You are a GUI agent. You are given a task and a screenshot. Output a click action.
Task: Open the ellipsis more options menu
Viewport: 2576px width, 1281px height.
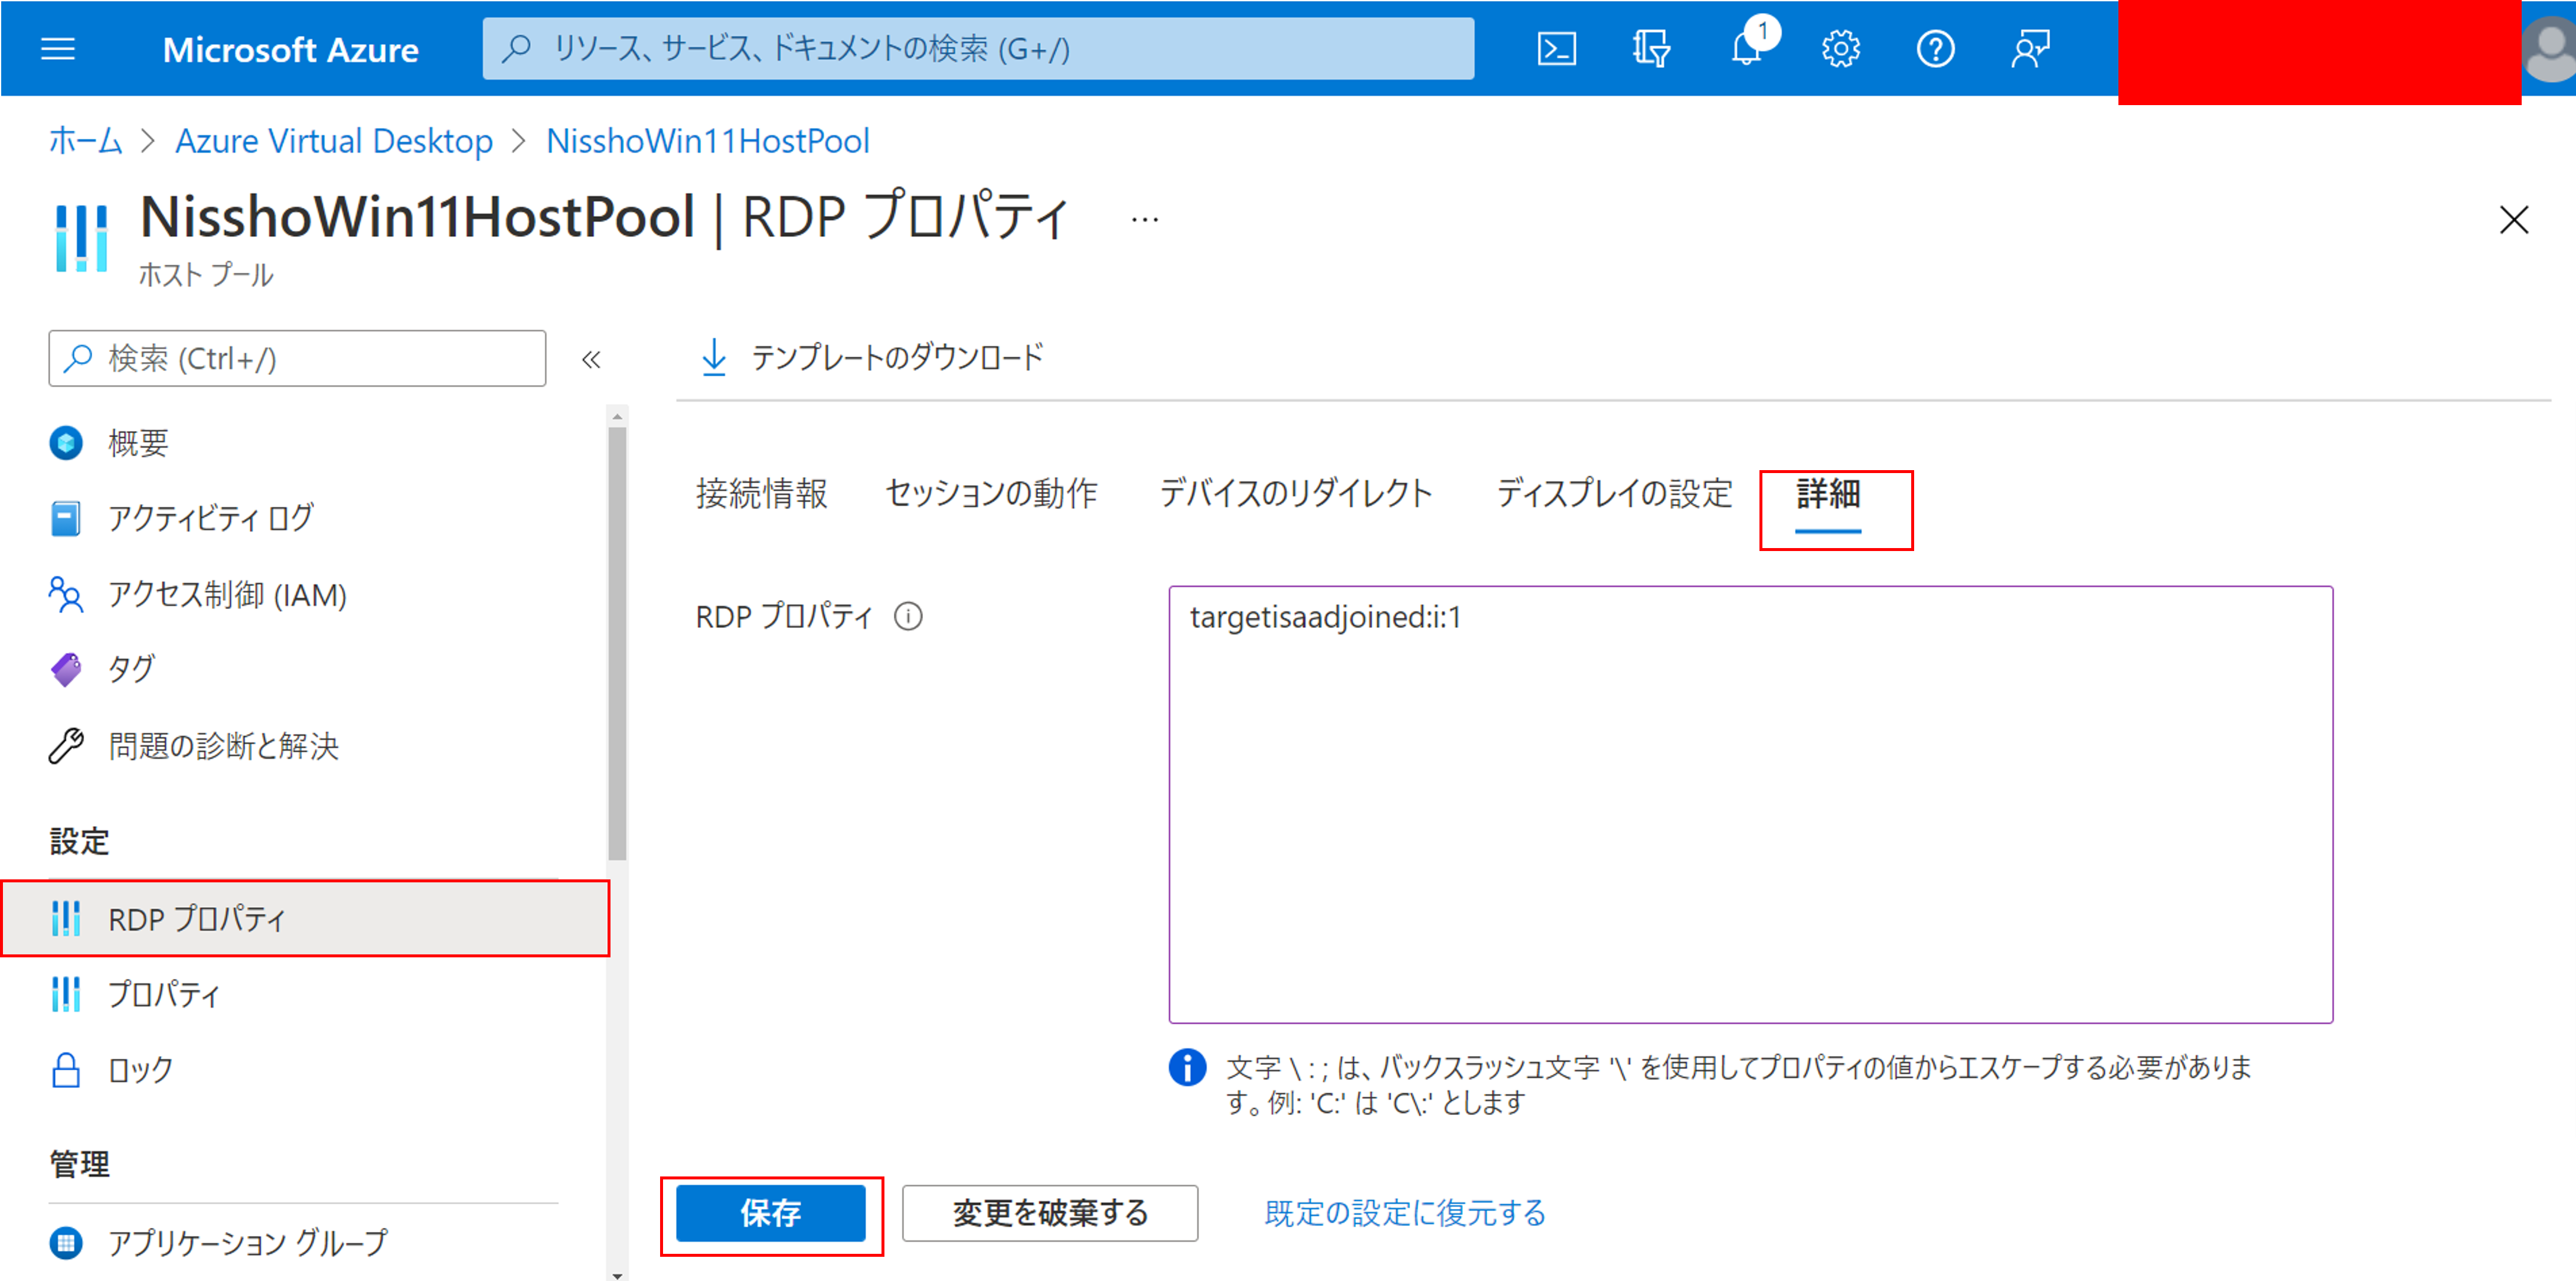(1144, 220)
